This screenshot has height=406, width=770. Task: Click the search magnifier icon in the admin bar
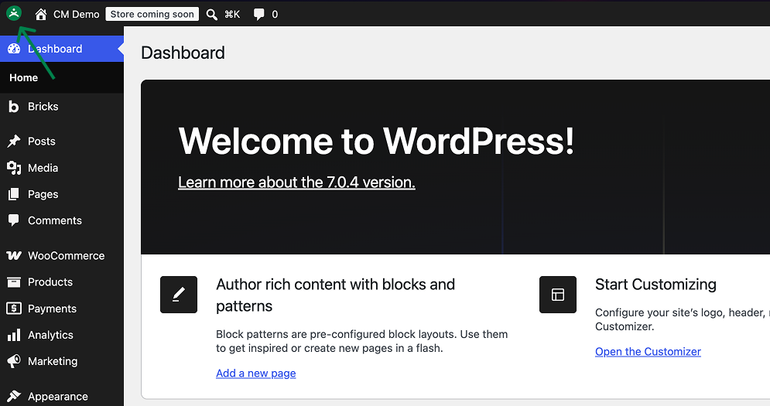(x=211, y=14)
